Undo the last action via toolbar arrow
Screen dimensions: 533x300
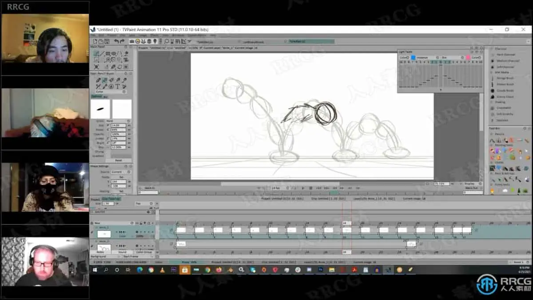click(x=116, y=41)
